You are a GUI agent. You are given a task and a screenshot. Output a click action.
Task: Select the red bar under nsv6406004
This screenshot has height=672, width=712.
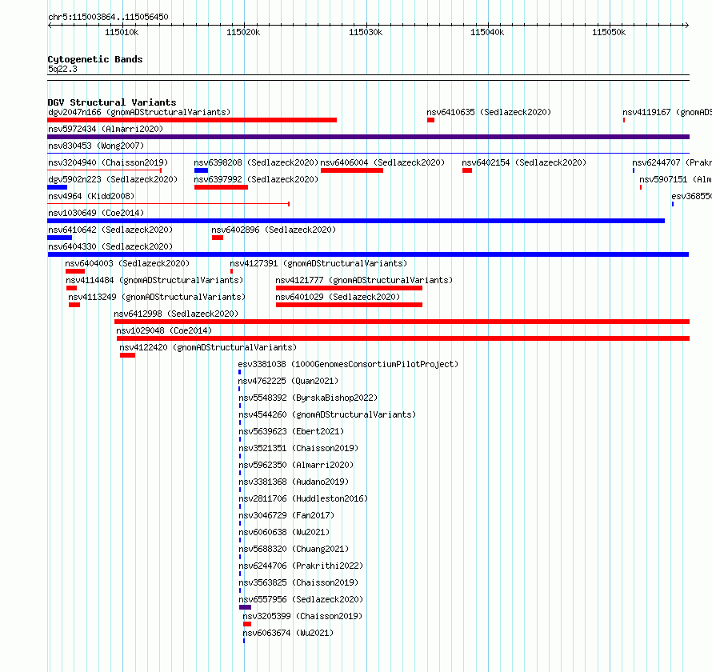pos(352,170)
